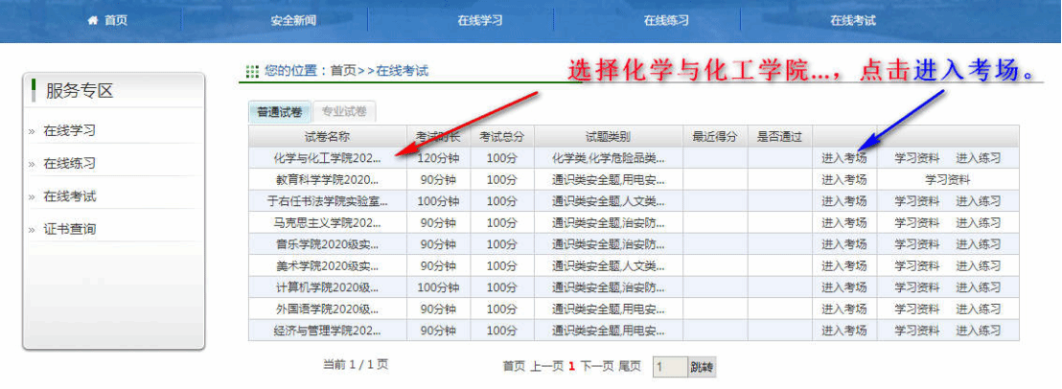Open the 在线学习 top navigation item
Image resolution: width=1062 pixels, height=389 pixels.
click(x=479, y=20)
